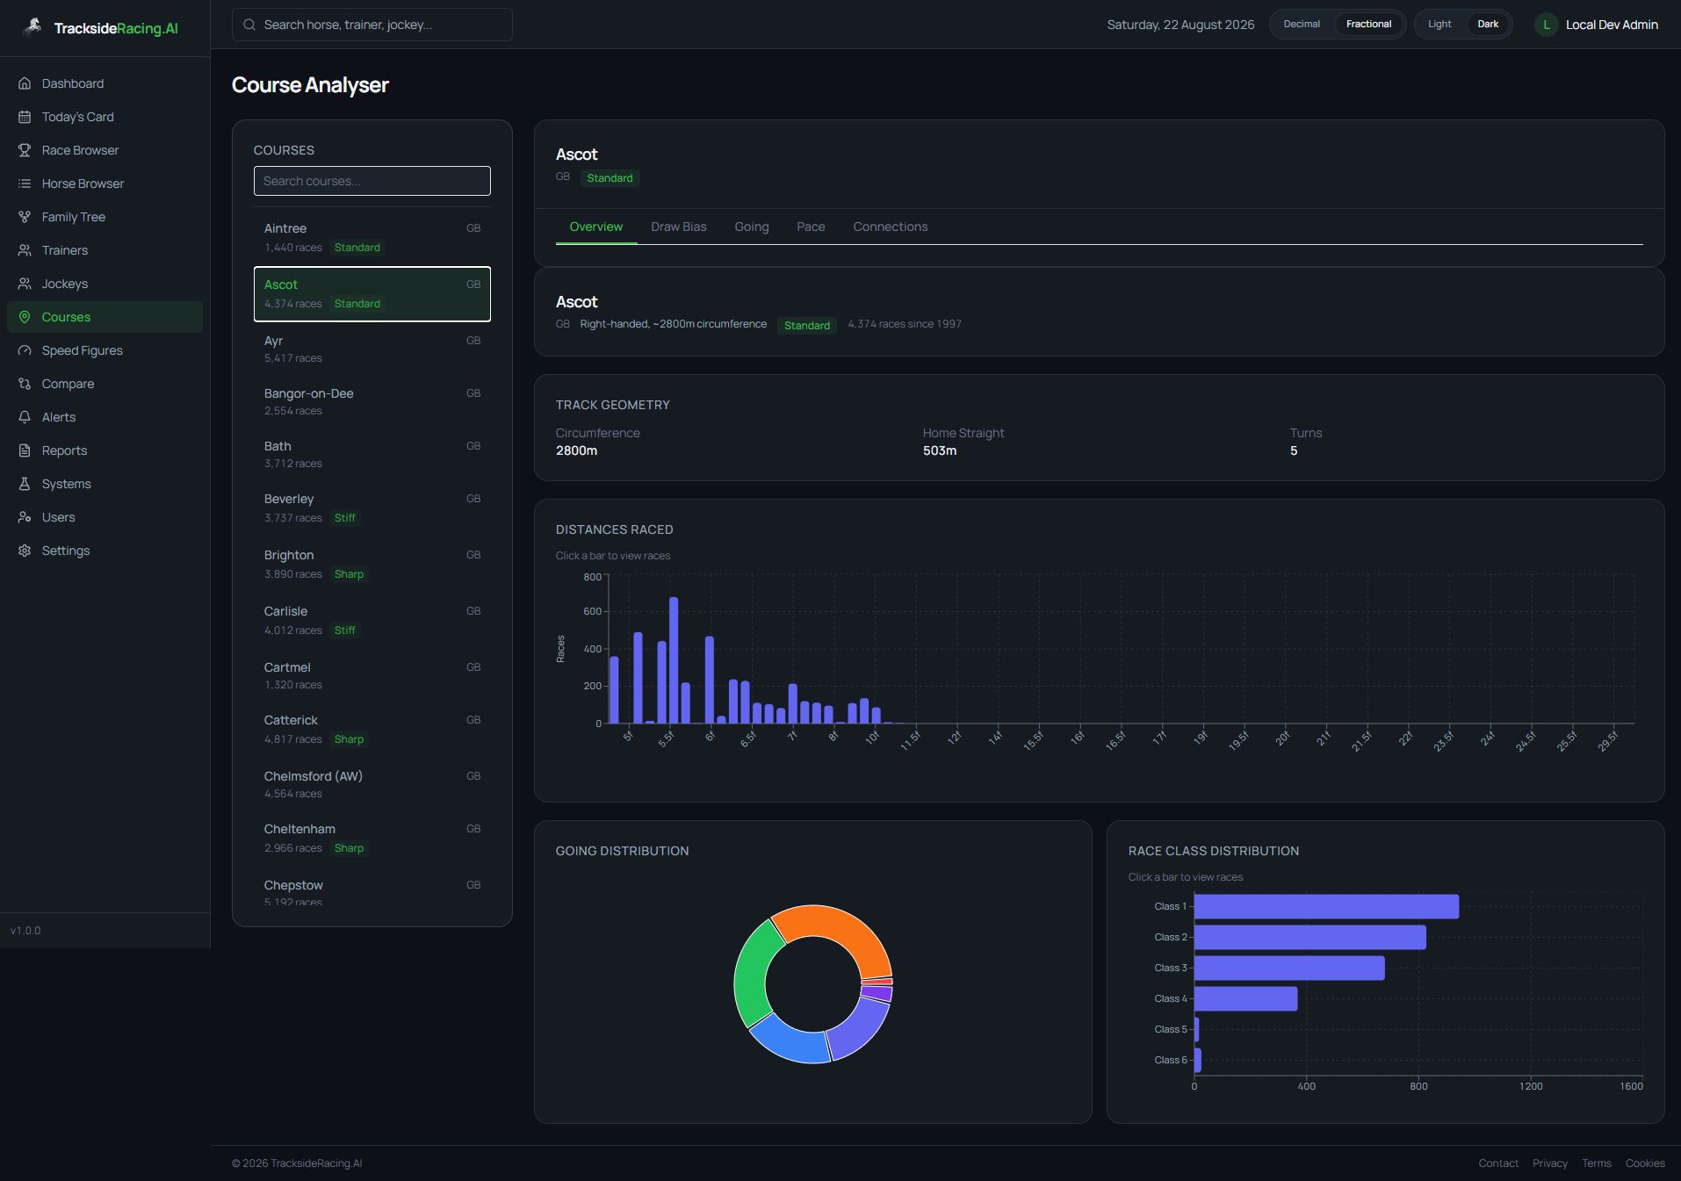Open Race Browser trophy icon
The width and height of the screenshot is (1681, 1181).
point(25,150)
